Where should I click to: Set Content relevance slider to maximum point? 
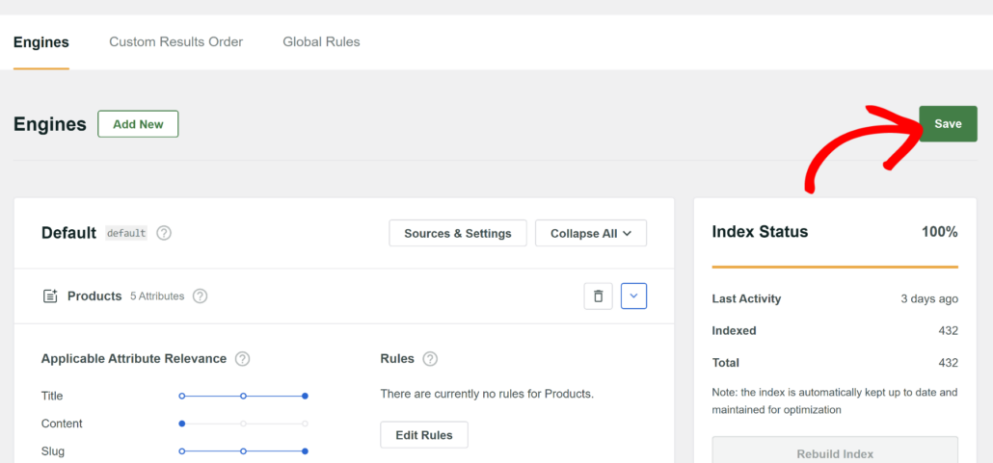305,424
